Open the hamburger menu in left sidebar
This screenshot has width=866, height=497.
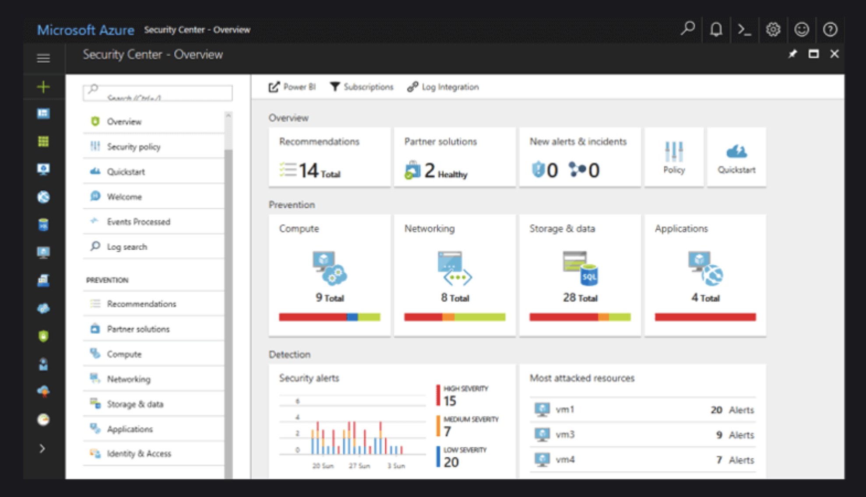point(43,58)
